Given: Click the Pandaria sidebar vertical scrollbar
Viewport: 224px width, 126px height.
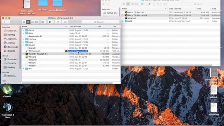Looking at the screenshot, I should pos(20,47).
